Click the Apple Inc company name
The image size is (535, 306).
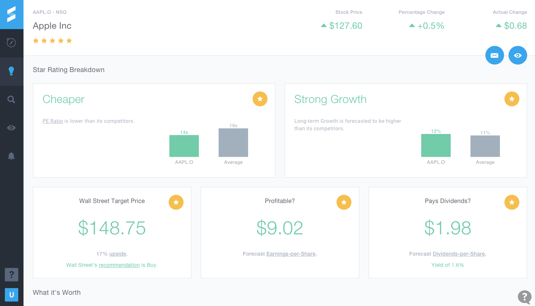[x=52, y=26]
